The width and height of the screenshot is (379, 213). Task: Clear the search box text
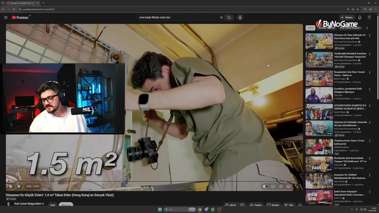tap(221, 17)
